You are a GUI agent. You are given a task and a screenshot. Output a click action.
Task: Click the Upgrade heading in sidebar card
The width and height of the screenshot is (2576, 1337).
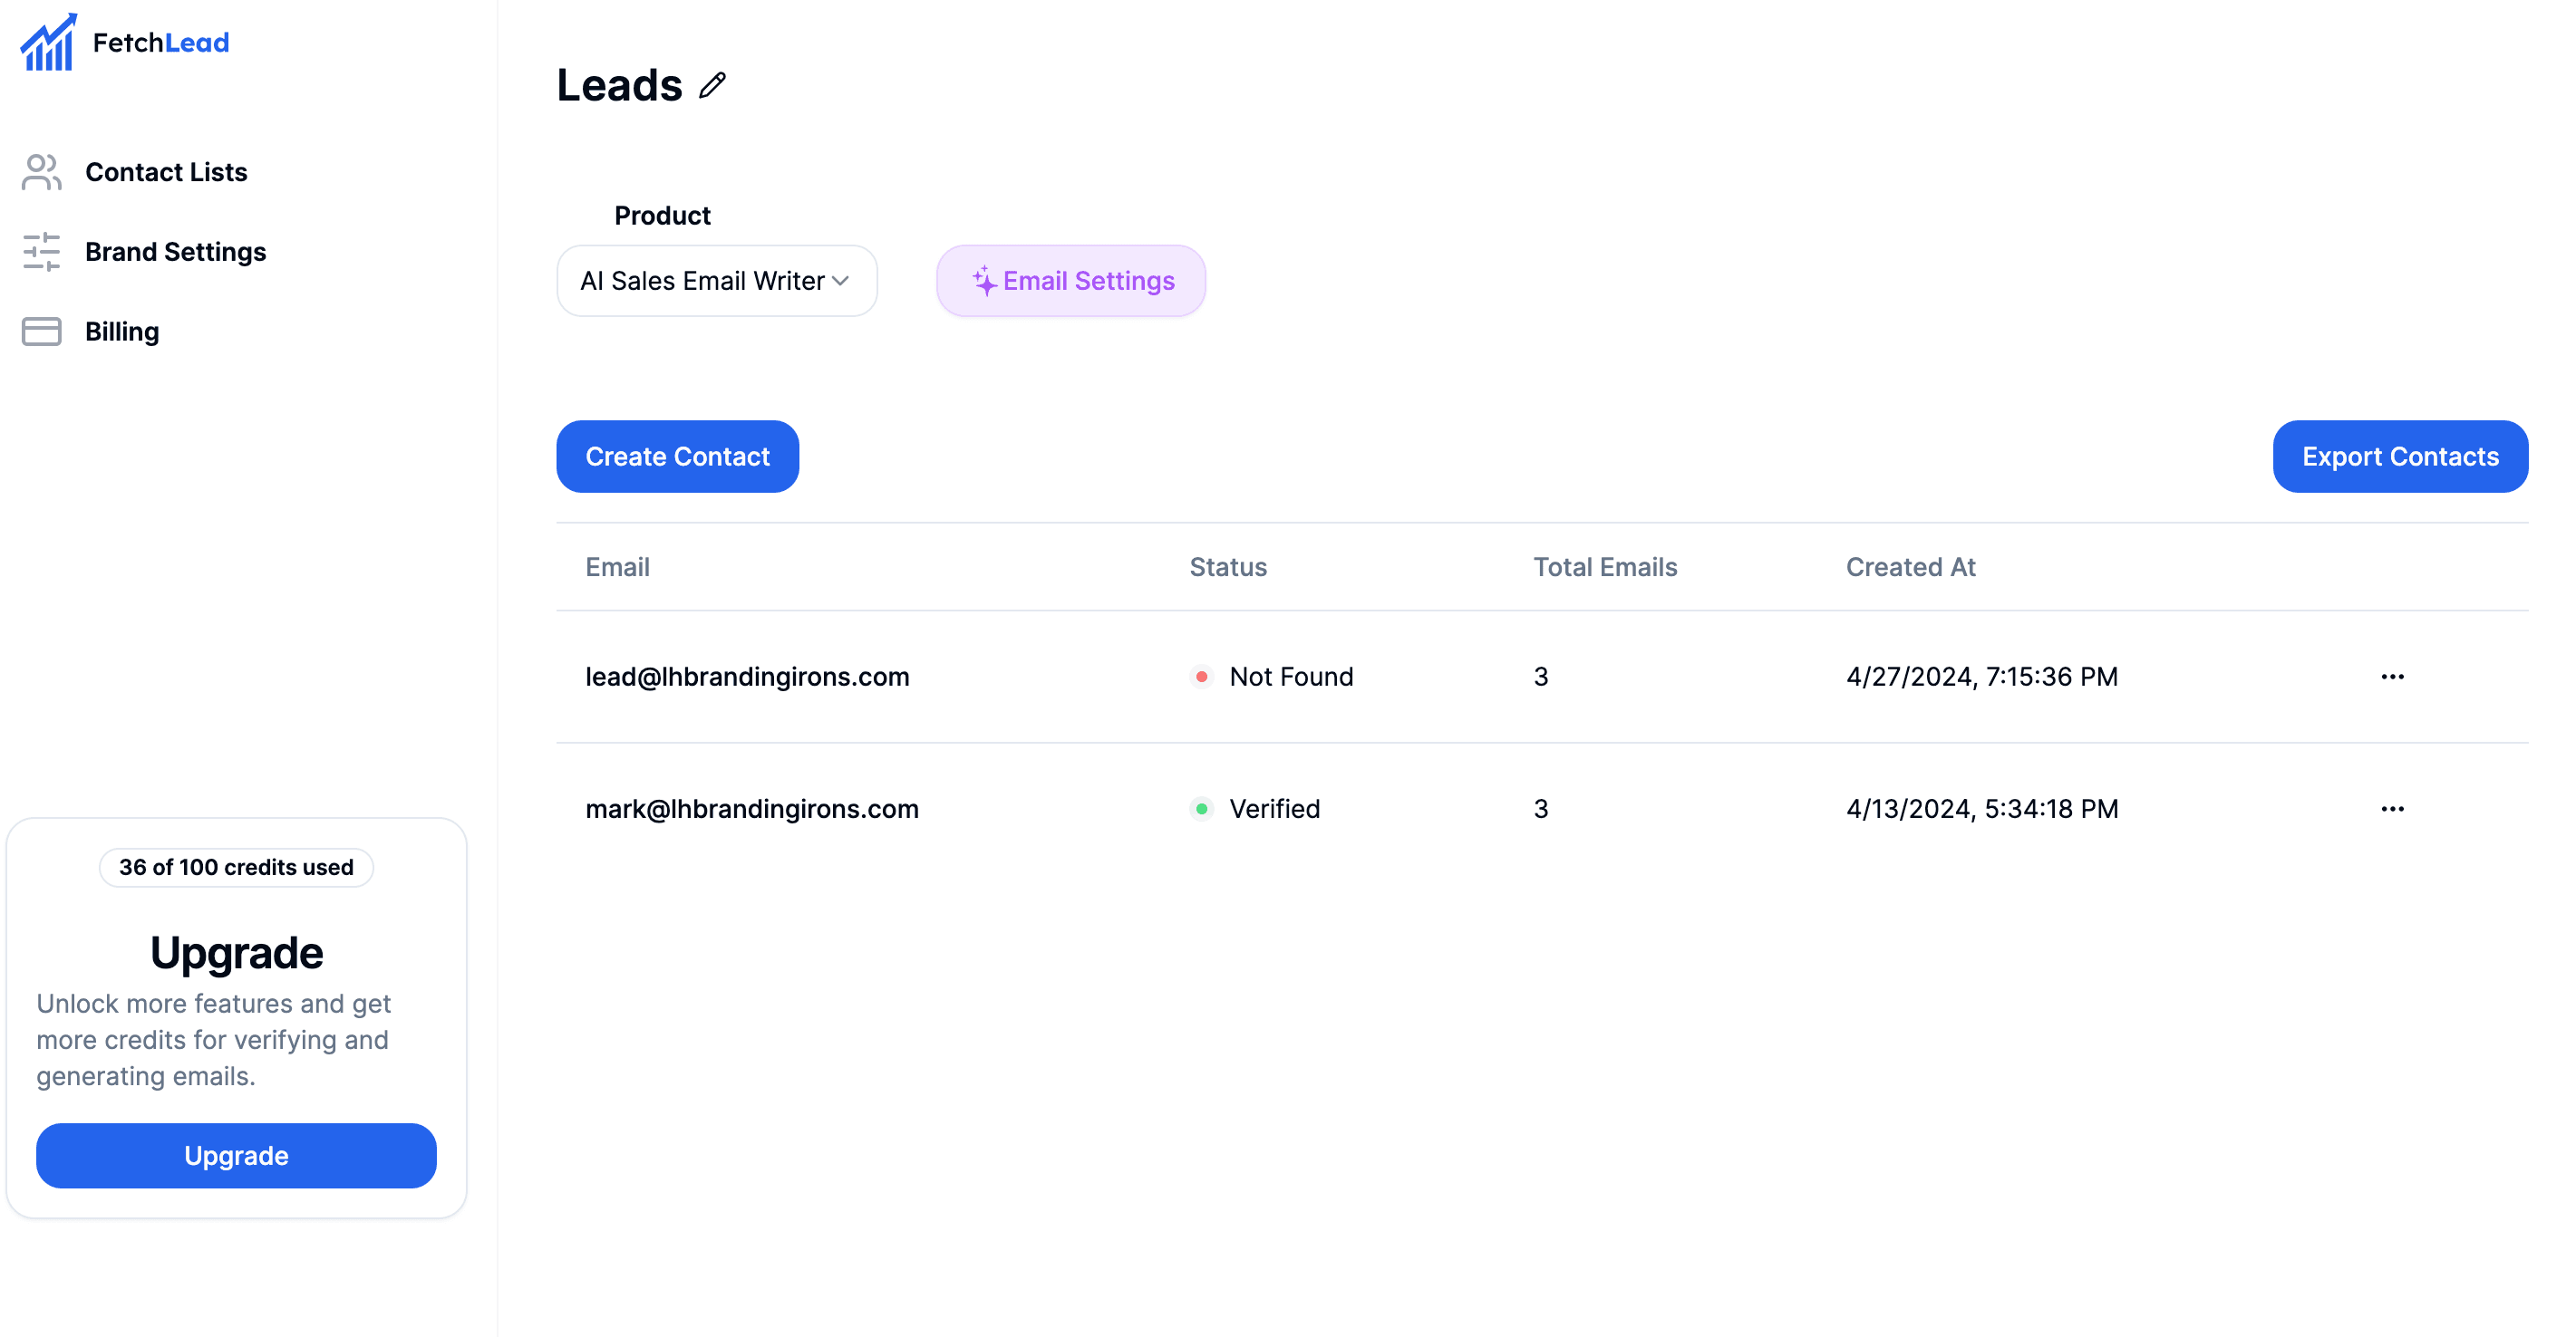(236, 952)
